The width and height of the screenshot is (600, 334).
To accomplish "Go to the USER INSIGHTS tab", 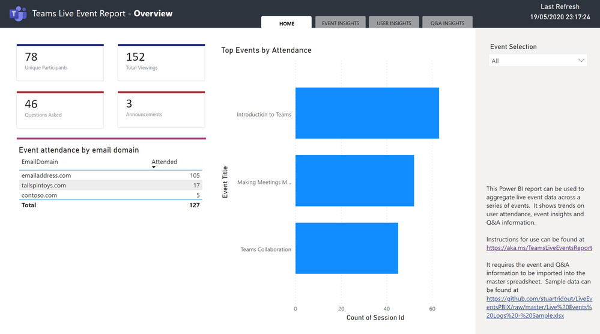I will [x=394, y=22].
